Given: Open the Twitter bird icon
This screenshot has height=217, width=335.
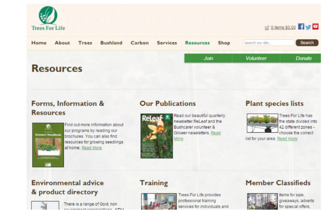Looking at the screenshot, I should 308,27.
